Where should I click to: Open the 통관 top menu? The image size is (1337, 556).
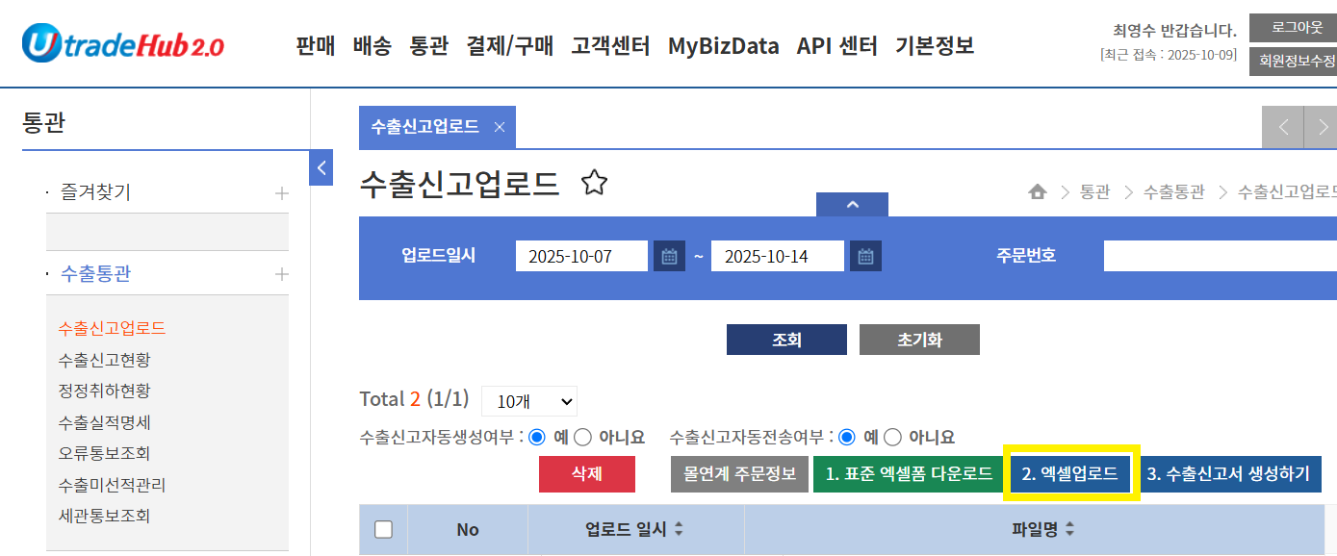coord(428,45)
